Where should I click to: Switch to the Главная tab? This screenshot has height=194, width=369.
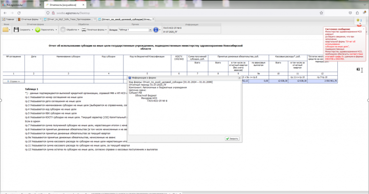click(x=9, y=19)
